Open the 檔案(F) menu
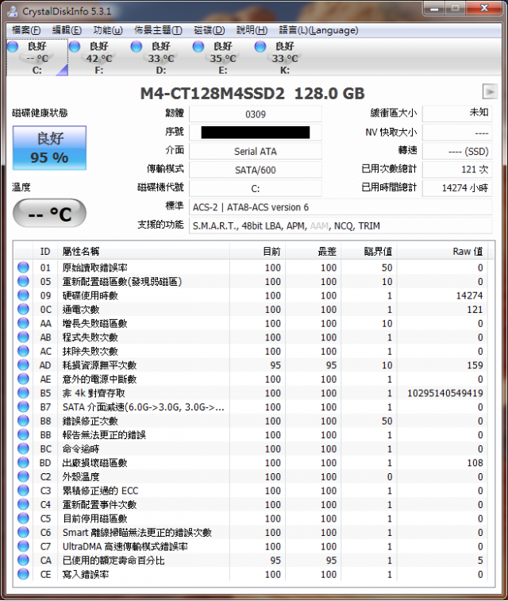 point(26,30)
